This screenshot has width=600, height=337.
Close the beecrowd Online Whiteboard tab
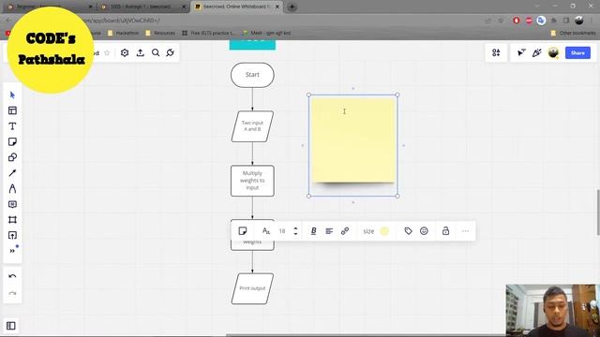[277, 7]
